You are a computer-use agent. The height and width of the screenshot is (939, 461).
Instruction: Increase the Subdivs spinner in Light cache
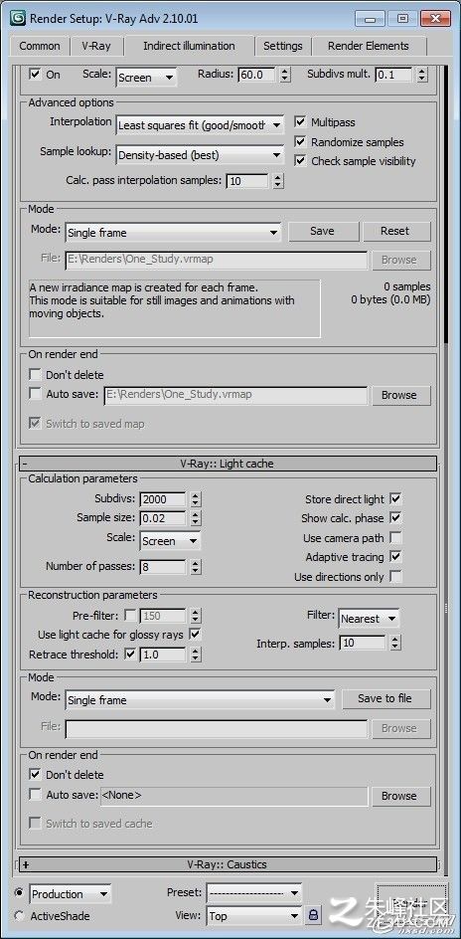(x=196, y=495)
